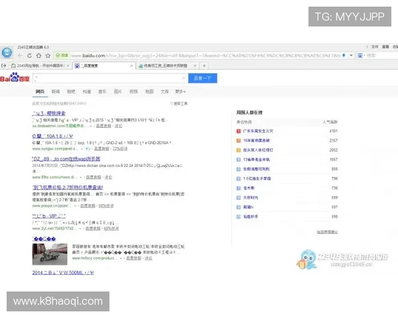398x318 pixels.
Task: Close the 2345网址导航 tab
Action: pos(68,66)
